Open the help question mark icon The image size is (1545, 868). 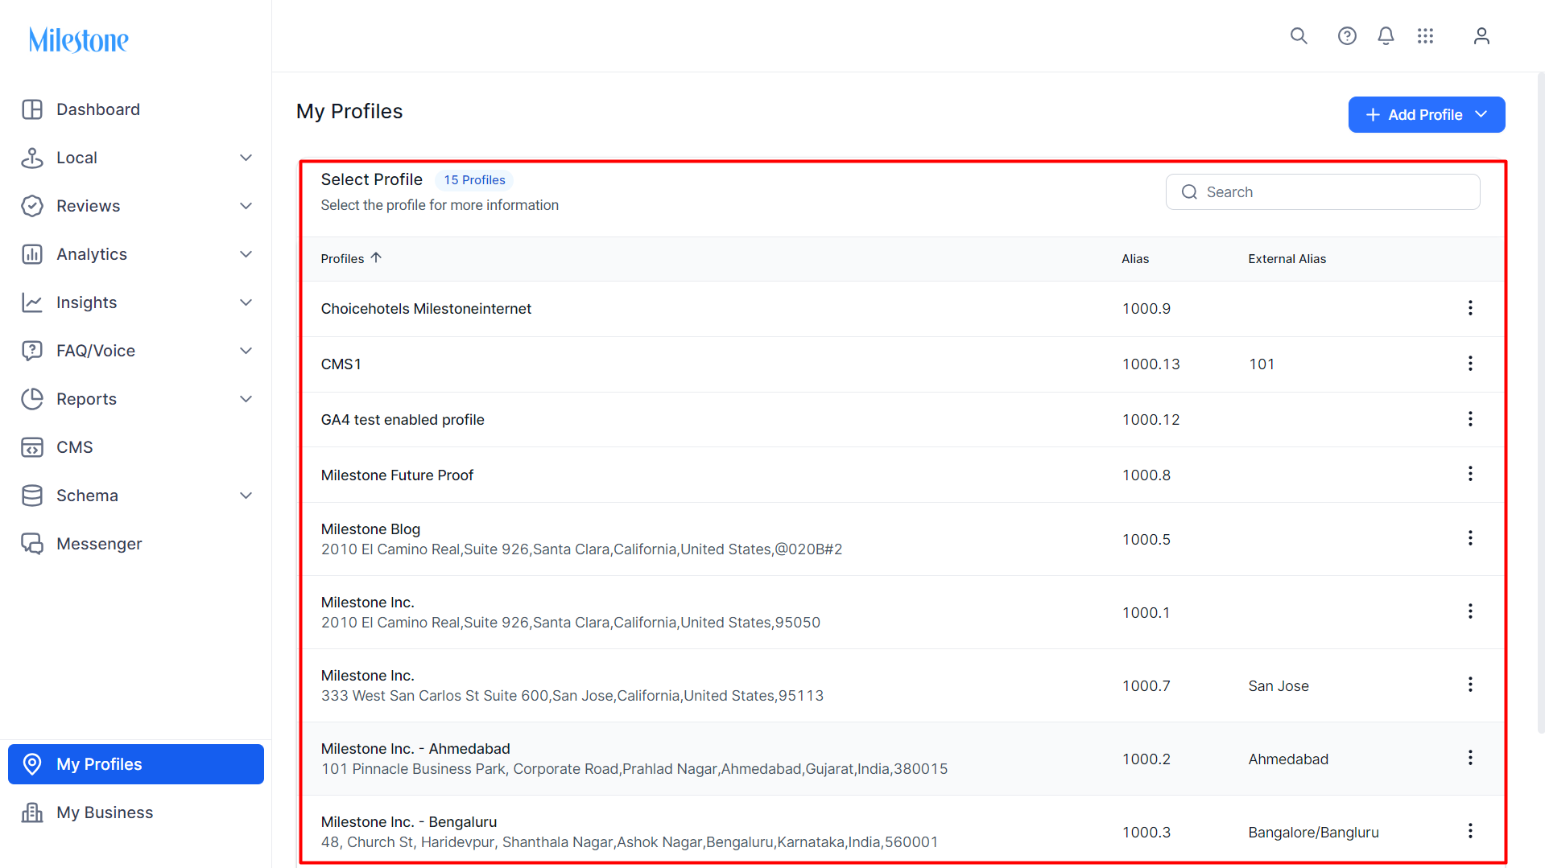pos(1347,36)
